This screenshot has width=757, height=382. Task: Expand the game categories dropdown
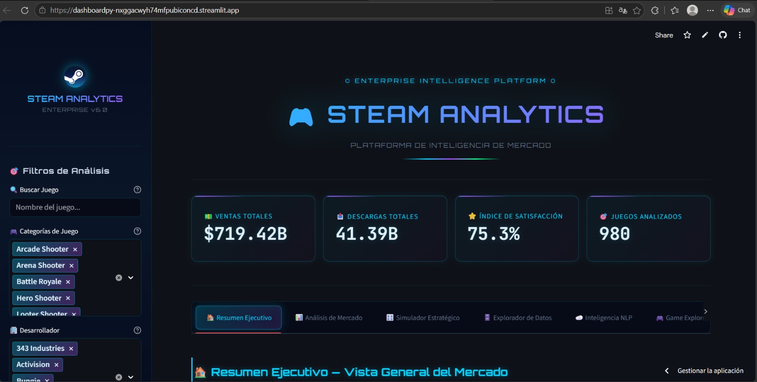click(x=131, y=278)
